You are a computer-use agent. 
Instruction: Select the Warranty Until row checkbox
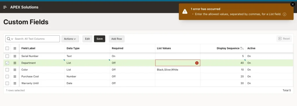tap(7, 83)
